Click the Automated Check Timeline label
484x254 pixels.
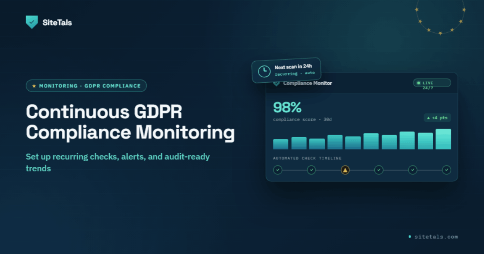(x=307, y=158)
